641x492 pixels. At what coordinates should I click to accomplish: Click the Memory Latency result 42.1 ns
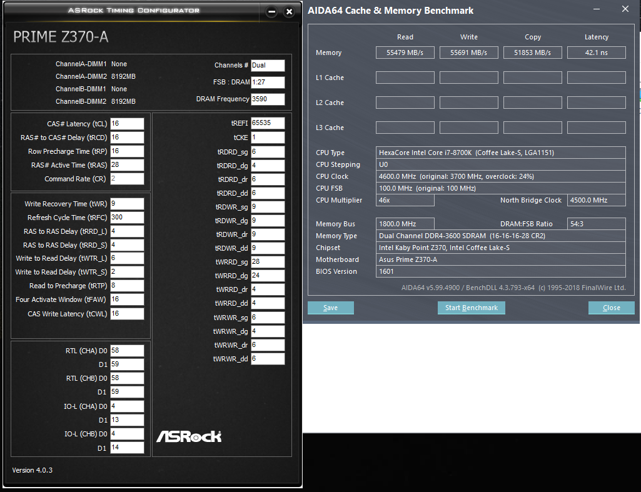pos(597,53)
